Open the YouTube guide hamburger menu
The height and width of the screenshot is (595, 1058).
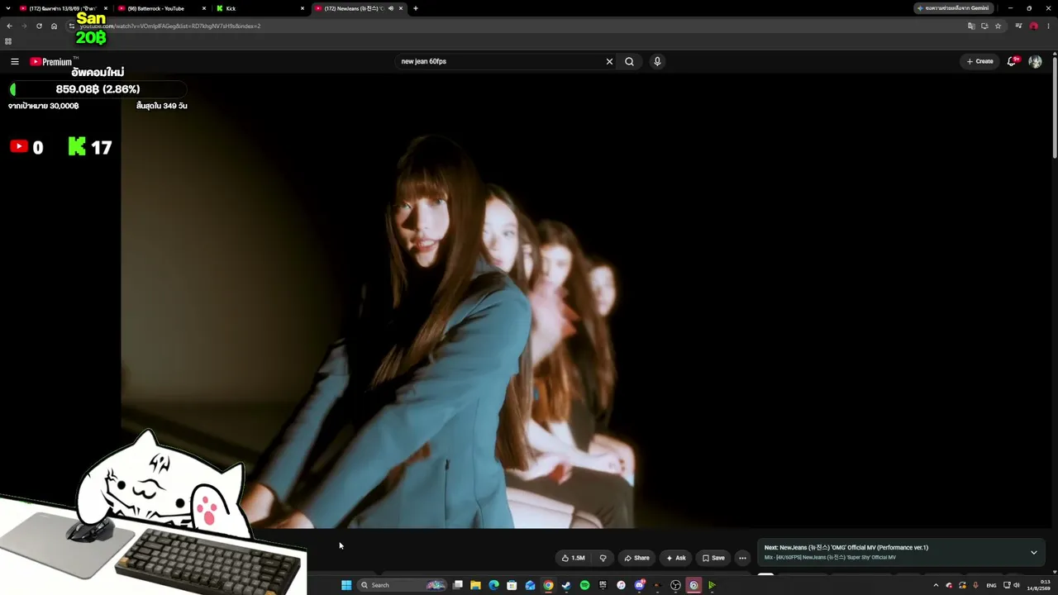(14, 61)
